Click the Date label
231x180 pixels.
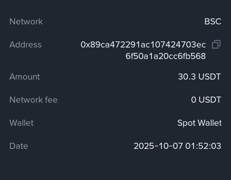[x=19, y=146]
